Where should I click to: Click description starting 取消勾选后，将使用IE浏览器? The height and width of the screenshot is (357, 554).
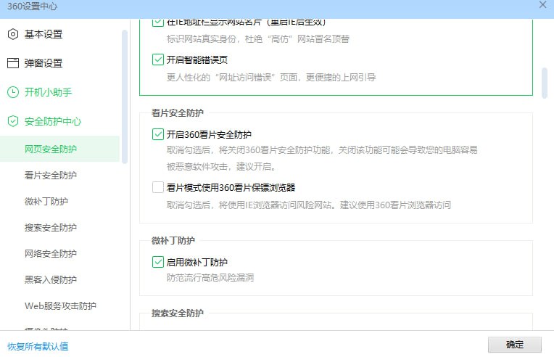309,205
